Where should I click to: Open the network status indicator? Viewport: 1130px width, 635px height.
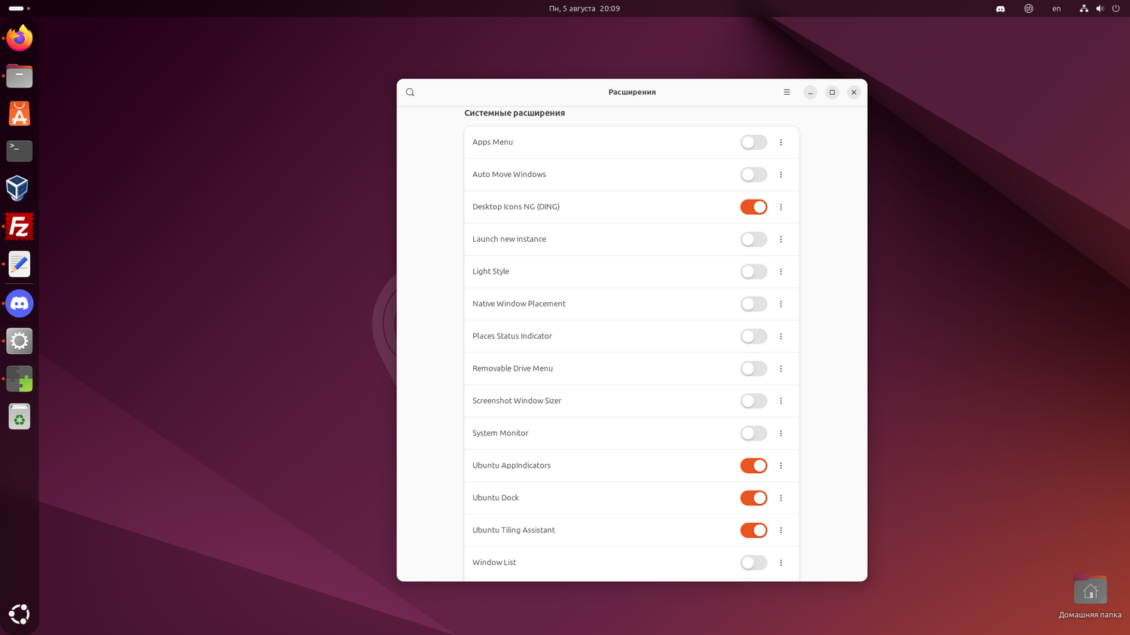click(x=1083, y=9)
